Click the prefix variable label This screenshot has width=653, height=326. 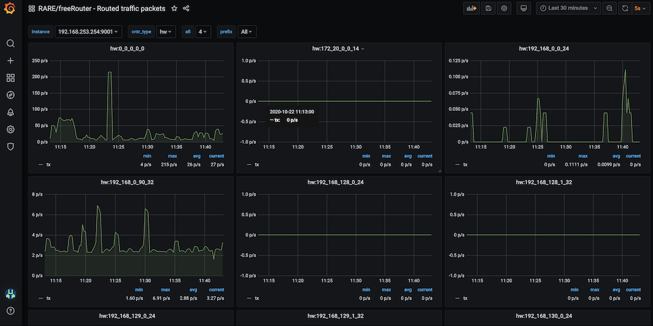[x=226, y=31]
